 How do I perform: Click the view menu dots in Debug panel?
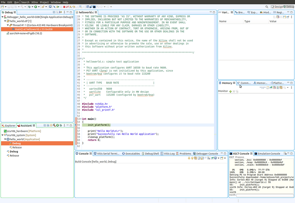64,12
